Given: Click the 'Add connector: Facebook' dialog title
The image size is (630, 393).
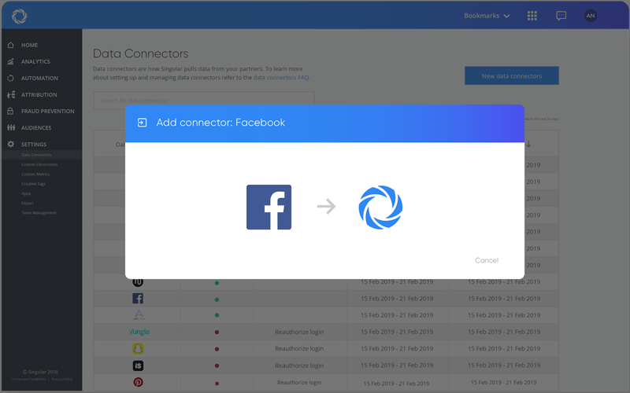Looking at the screenshot, I should tap(220, 123).
